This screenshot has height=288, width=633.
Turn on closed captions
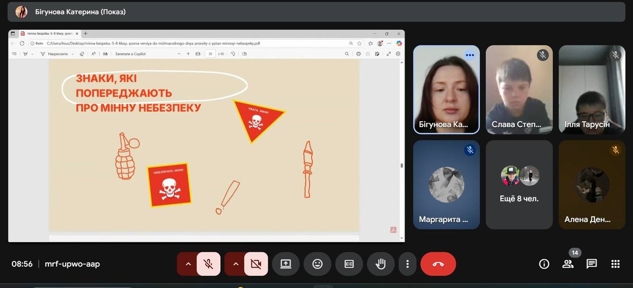tap(349, 264)
